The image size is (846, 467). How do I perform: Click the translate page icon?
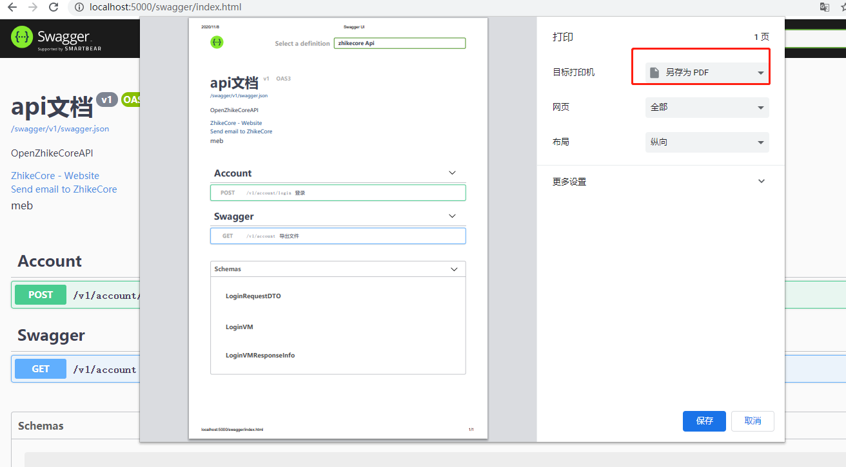[x=824, y=7]
